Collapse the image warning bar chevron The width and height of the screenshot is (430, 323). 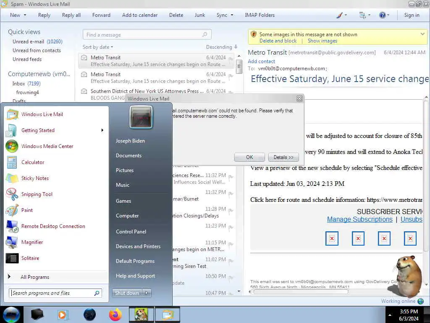[x=422, y=34]
